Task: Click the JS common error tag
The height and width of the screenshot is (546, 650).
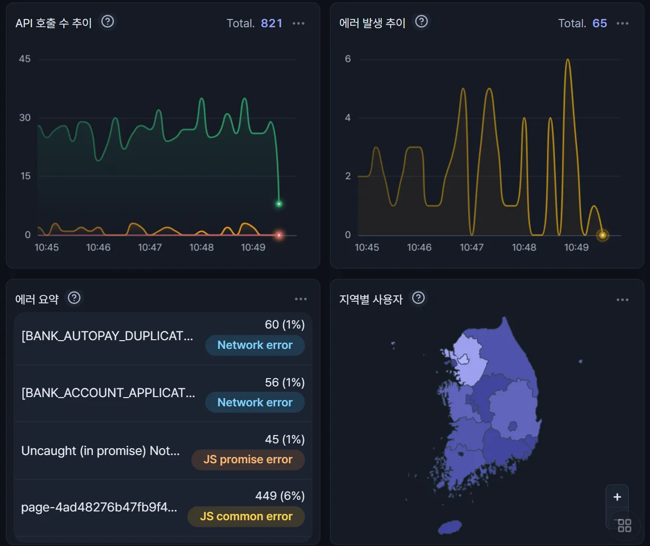Action: (246, 516)
